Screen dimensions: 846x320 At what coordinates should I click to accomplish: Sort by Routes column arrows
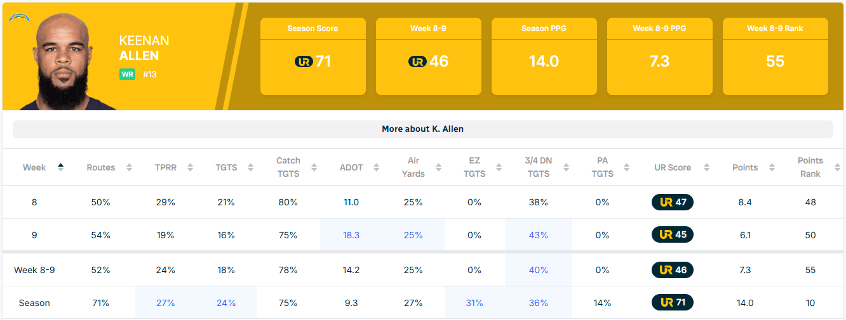(x=129, y=167)
